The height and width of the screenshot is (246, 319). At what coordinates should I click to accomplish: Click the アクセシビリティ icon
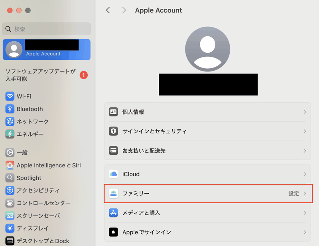[x=10, y=190]
